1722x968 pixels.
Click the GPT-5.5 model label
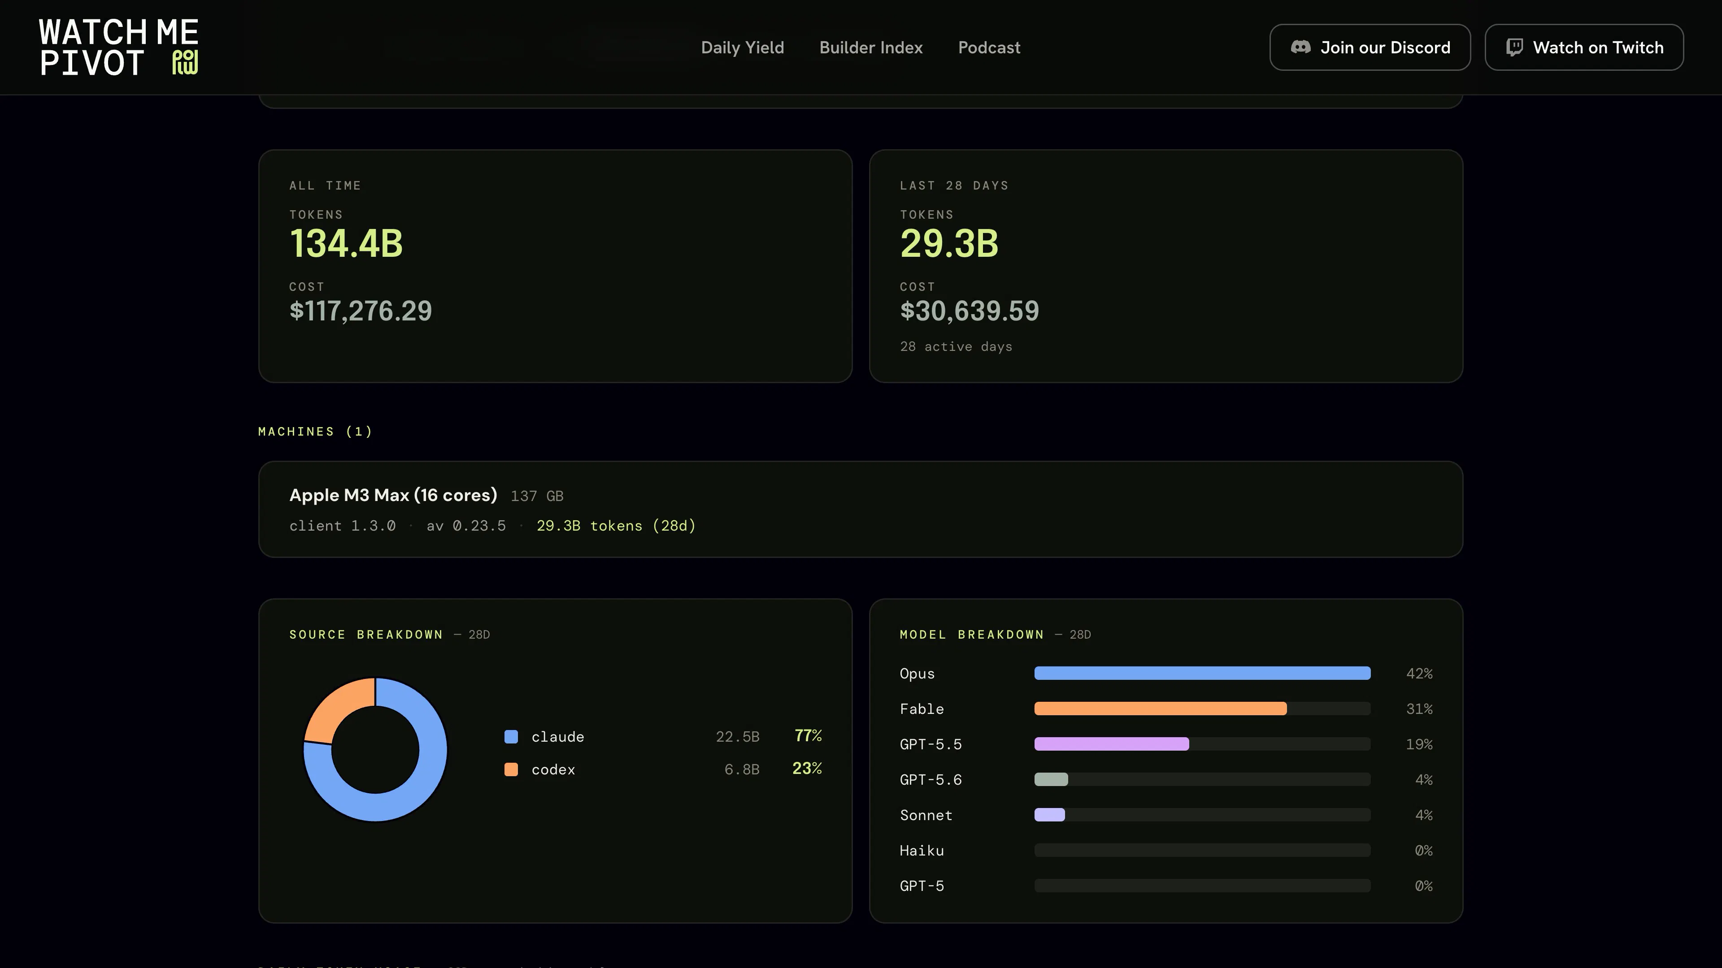(931, 744)
